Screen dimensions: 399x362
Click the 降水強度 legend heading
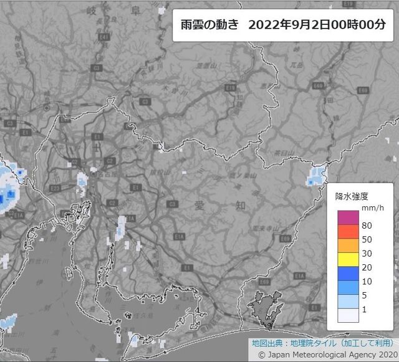click(x=352, y=196)
